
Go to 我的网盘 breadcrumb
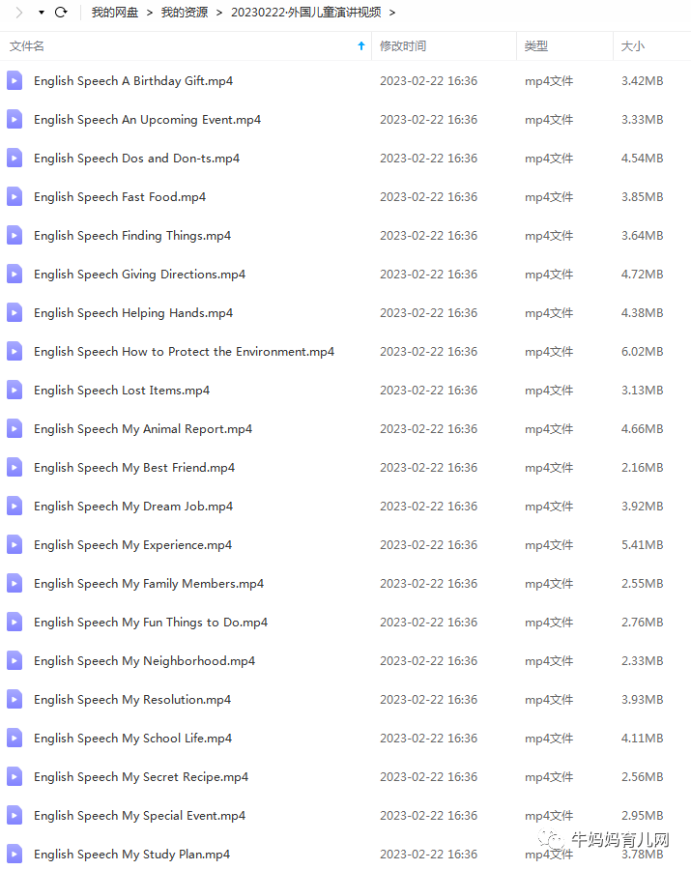115,13
